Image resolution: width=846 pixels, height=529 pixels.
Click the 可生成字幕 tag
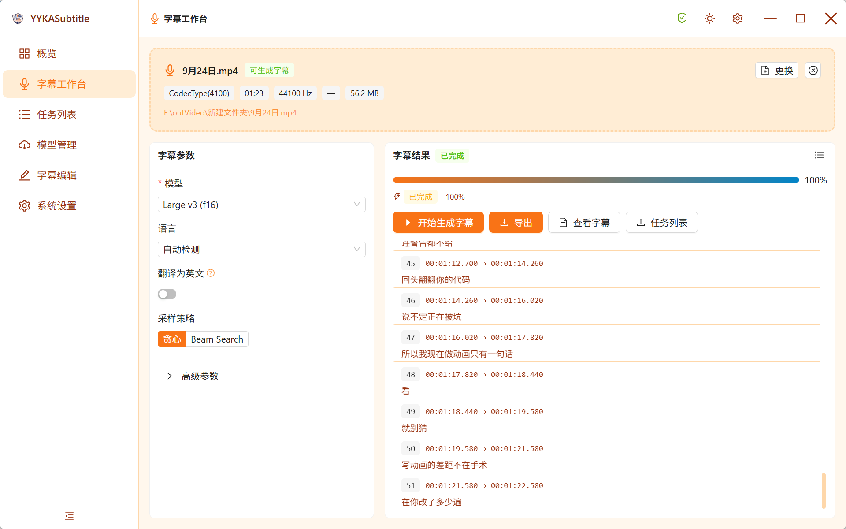point(269,71)
